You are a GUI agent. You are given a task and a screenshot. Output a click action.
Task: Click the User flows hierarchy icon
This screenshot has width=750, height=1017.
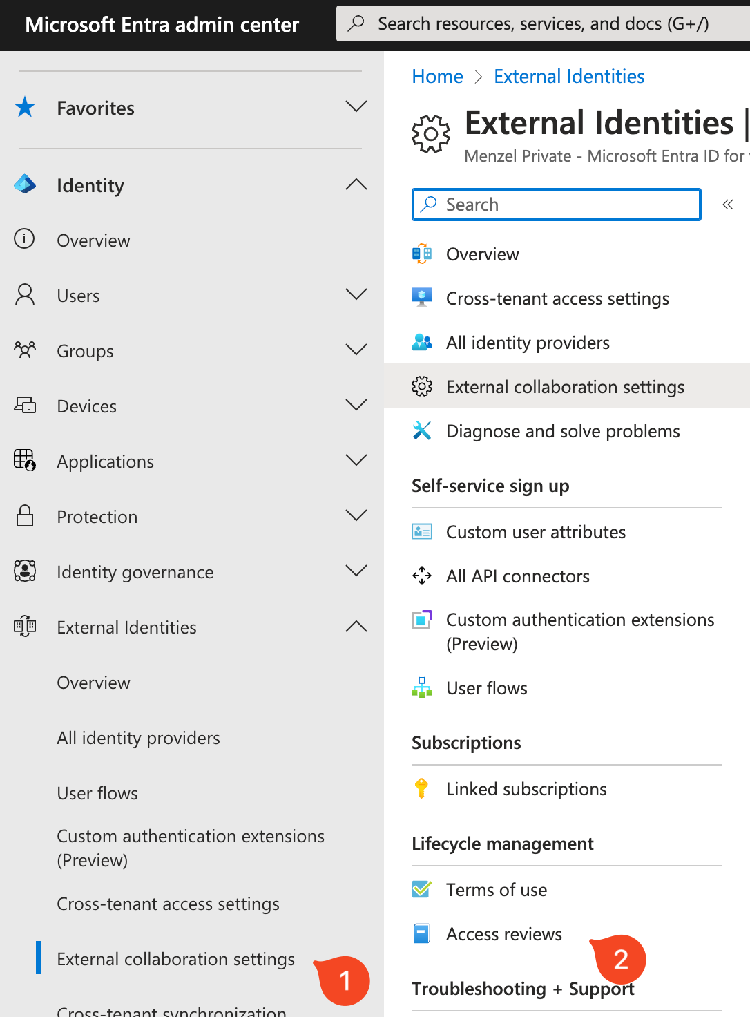click(x=421, y=687)
